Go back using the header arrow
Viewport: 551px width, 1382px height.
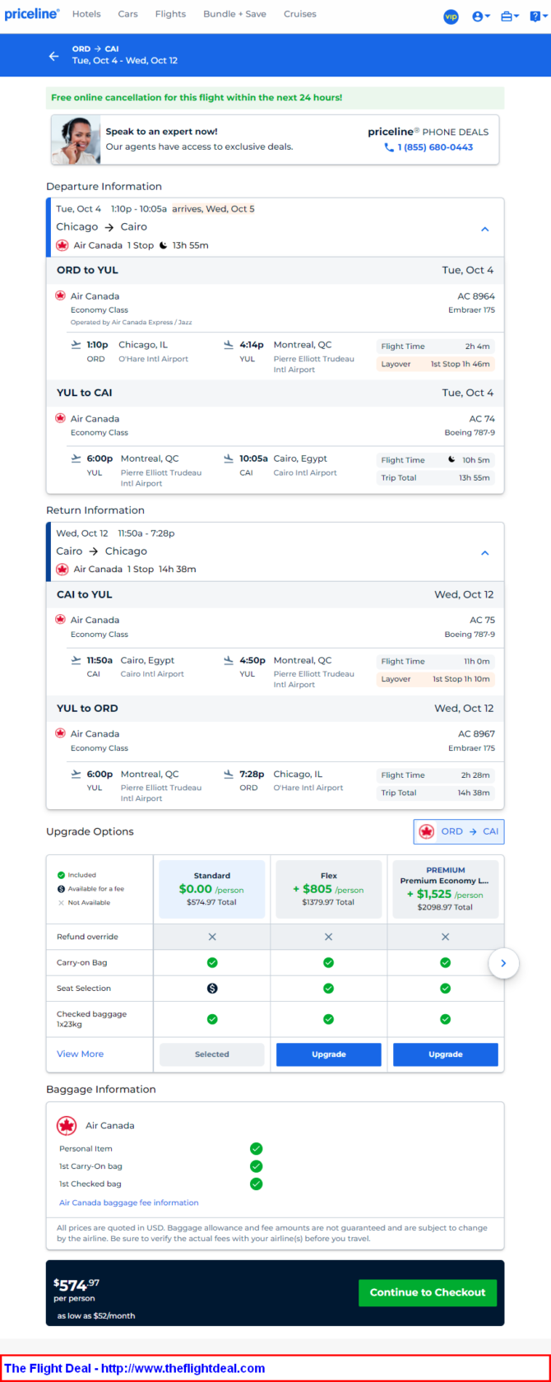tap(53, 56)
